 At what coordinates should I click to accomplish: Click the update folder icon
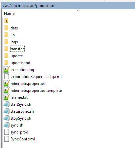point(6,56)
